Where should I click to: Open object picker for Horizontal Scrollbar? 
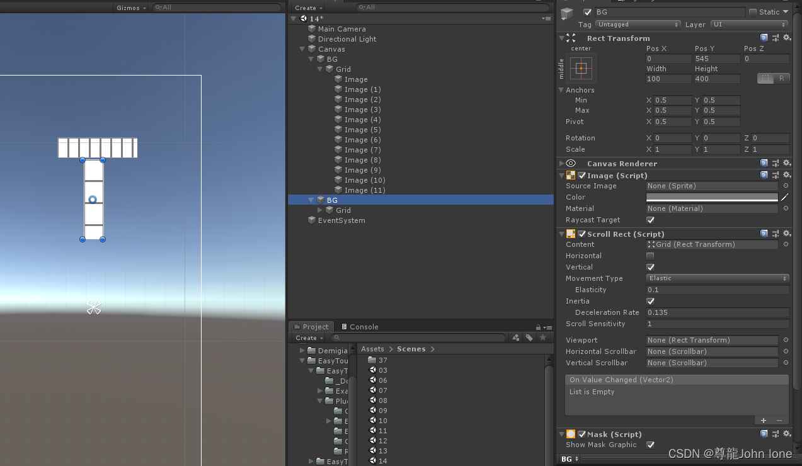click(x=786, y=351)
